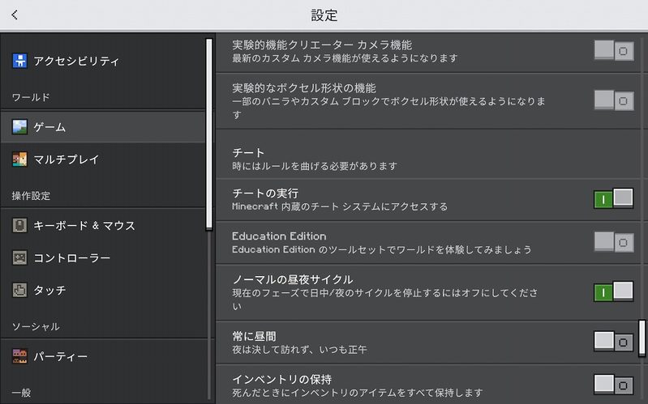Click the コントローラー icon

[x=19, y=258]
